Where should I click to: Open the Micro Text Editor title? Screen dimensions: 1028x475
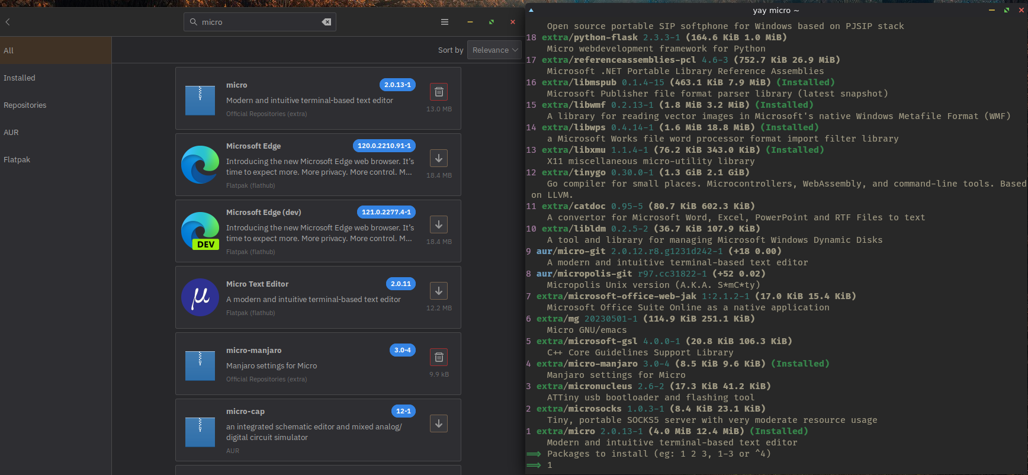257,284
